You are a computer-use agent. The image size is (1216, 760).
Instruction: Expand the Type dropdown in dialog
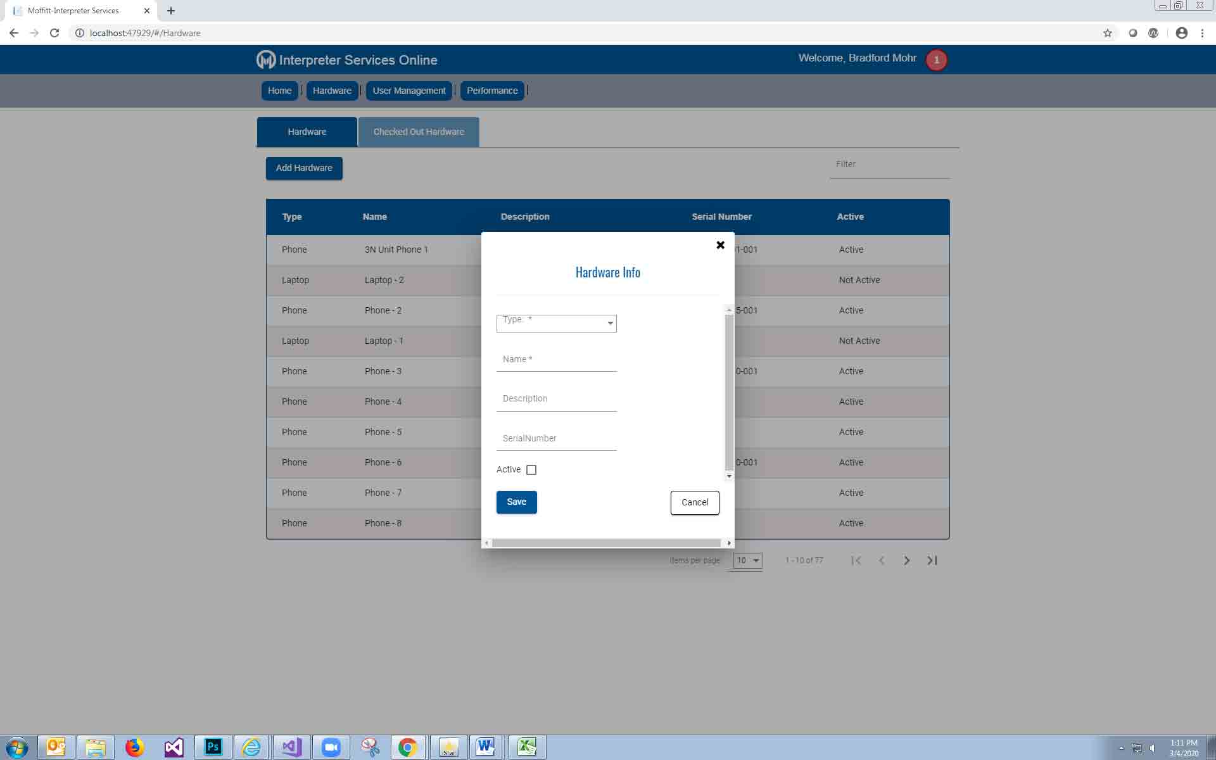[556, 323]
